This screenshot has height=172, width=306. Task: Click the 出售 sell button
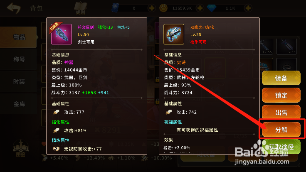[x=281, y=112]
